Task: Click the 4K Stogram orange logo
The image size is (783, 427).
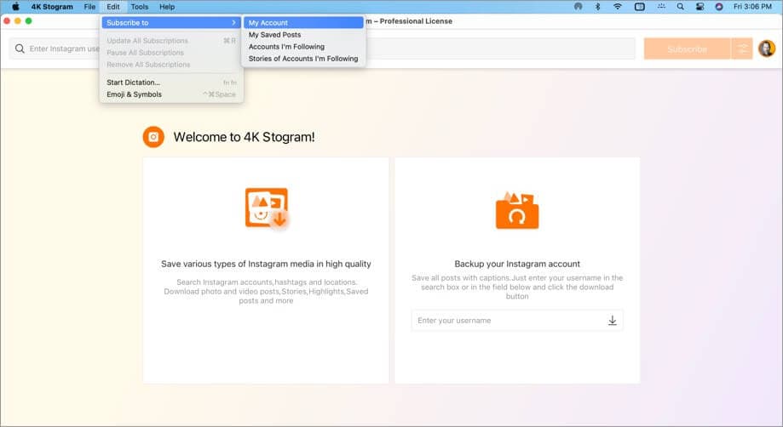Action: coord(153,136)
